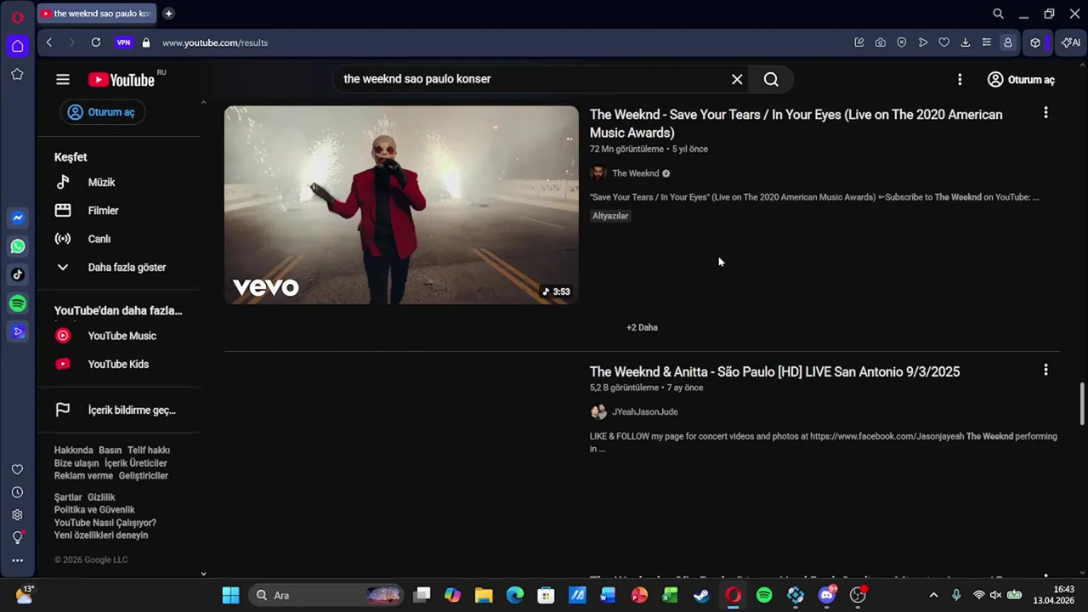Open Opera easy setup sliders icon
The width and height of the screenshot is (1088, 612).
pos(987,42)
